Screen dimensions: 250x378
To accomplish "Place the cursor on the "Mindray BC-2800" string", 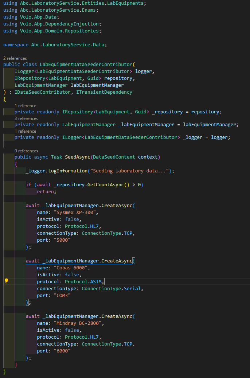I will pos(79,323).
